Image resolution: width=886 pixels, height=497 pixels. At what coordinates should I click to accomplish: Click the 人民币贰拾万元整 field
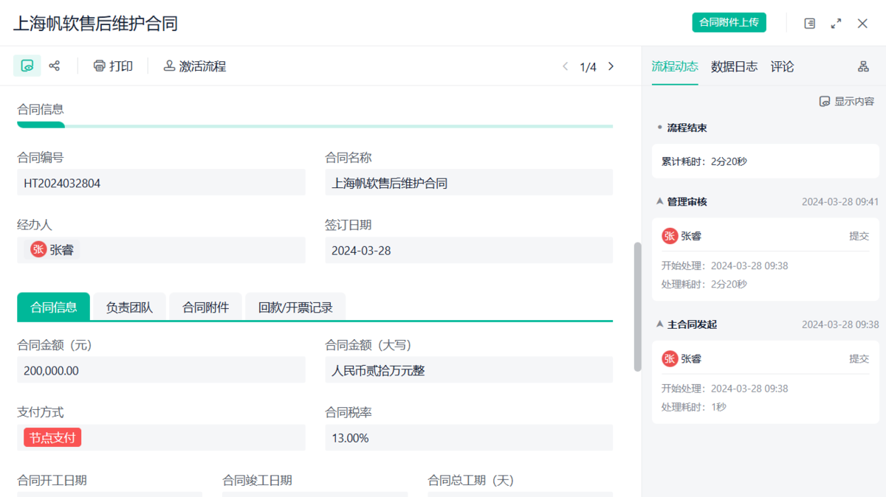[469, 370]
